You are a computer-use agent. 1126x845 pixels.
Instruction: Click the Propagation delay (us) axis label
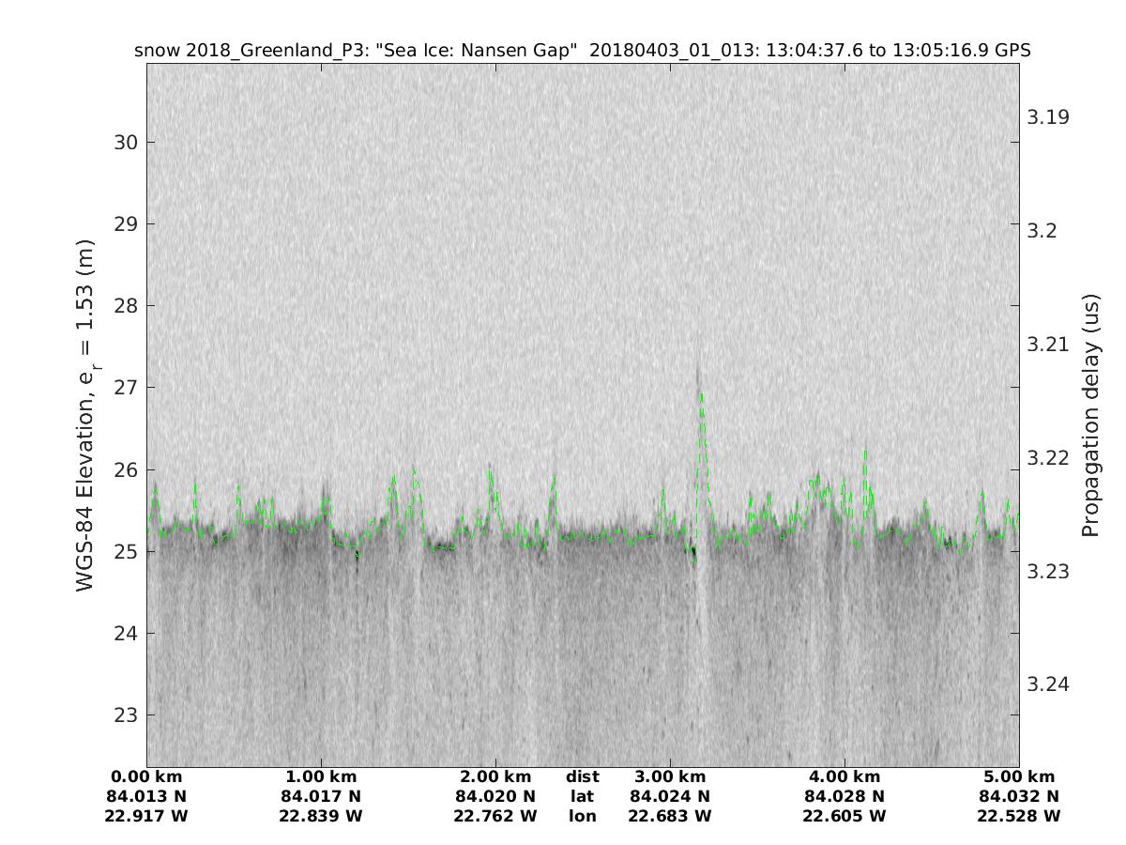click(x=1089, y=415)
